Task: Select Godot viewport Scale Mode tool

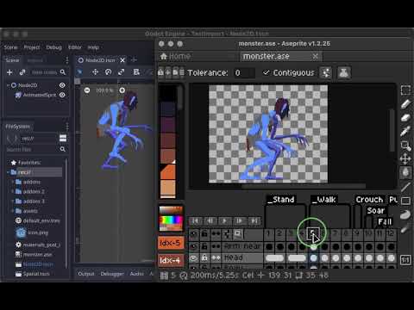Action: click(122, 72)
